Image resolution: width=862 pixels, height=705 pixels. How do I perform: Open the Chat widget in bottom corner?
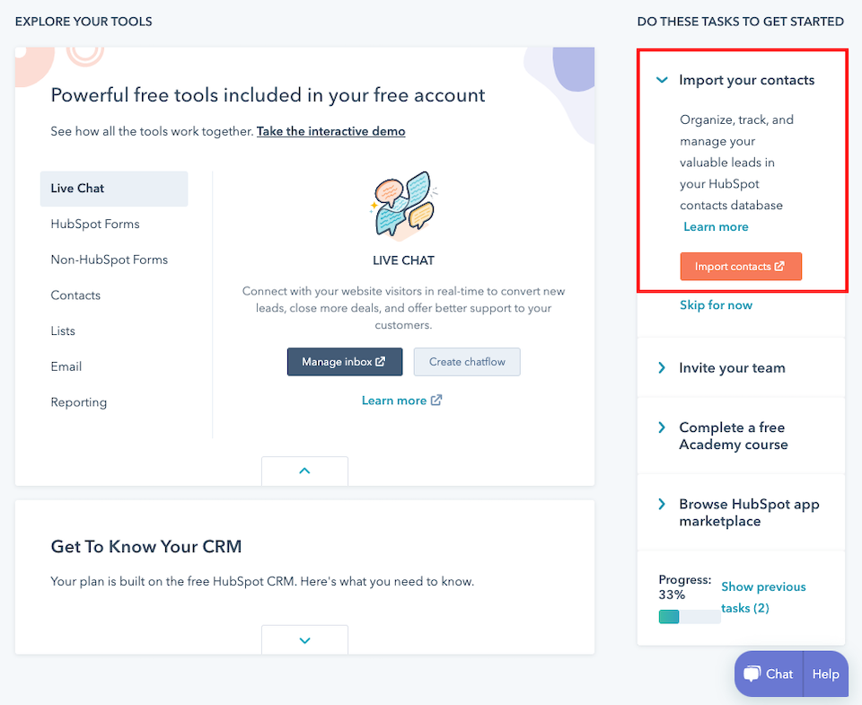[768, 674]
